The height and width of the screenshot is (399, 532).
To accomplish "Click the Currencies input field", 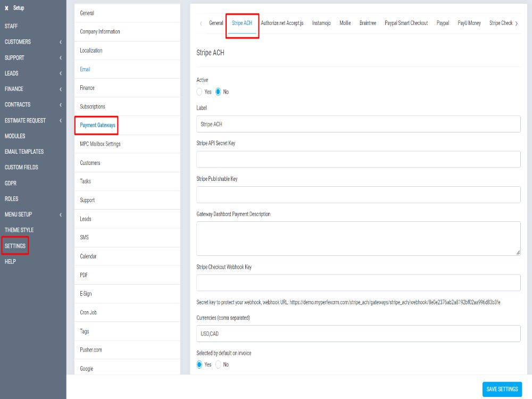I will coord(358,334).
